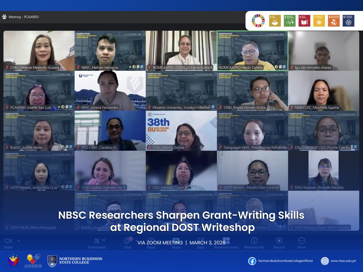Open Meeting info
The height and width of the screenshot is (272, 363).
(254, 243)
